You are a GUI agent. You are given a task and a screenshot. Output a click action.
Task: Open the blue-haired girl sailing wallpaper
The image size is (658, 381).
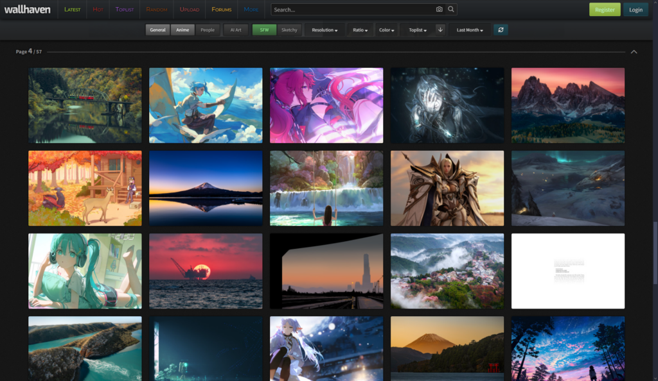[206, 105]
